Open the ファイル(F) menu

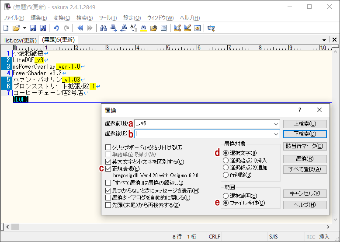coord(14,18)
